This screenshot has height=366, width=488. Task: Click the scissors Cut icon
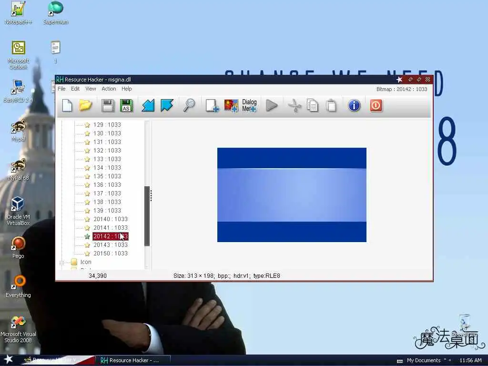(295, 105)
